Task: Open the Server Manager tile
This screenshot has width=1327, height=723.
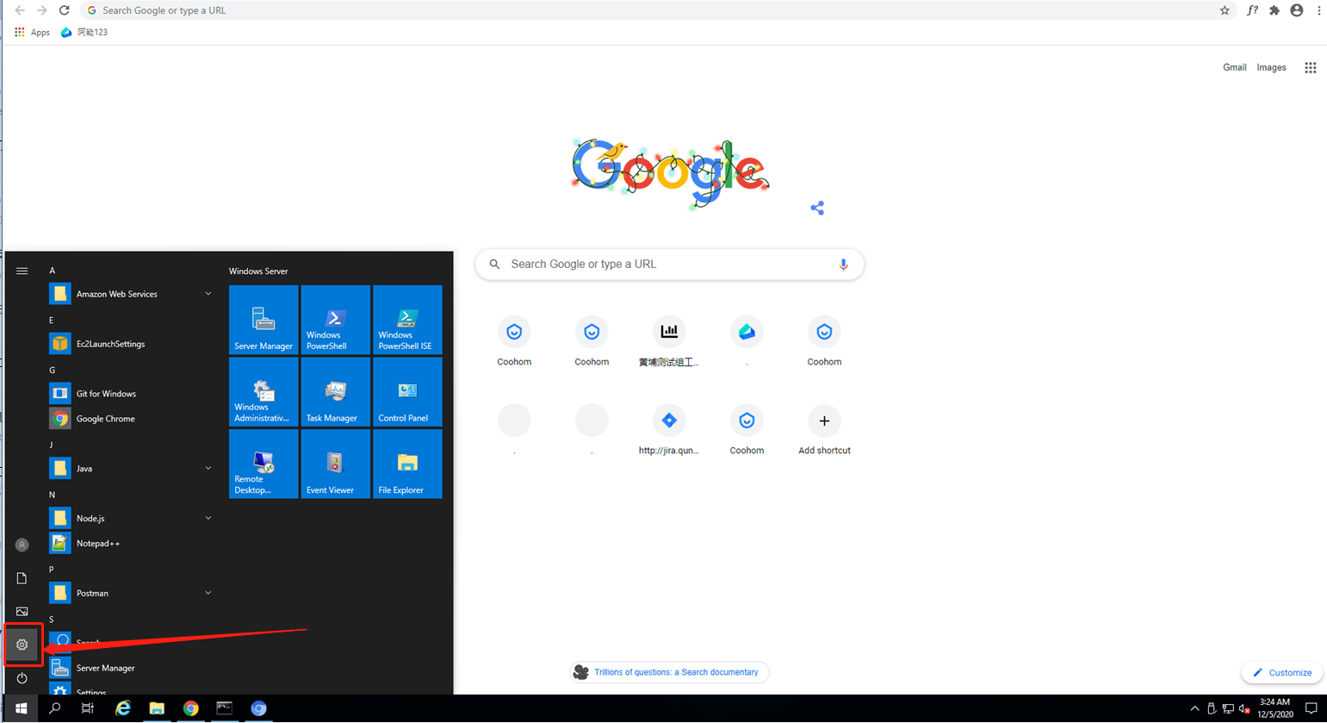Action: click(x=264, y=320)
